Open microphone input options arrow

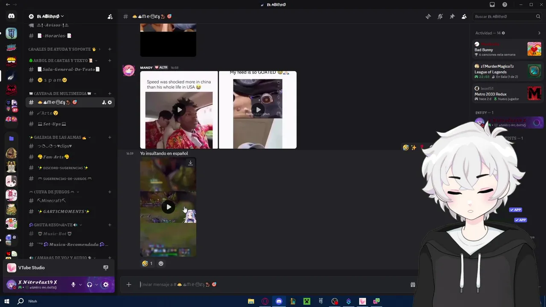(x=80, y=284)
